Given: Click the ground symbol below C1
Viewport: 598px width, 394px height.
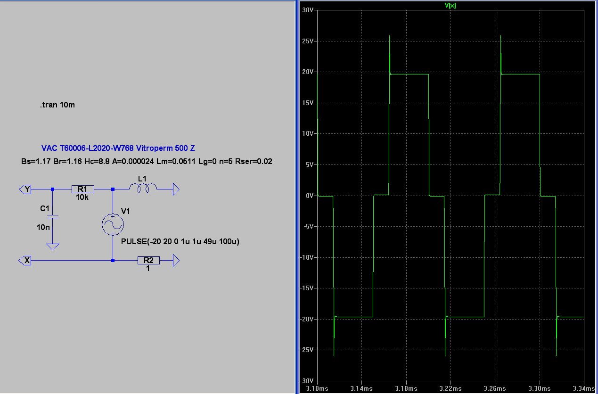Looking at the screenshot, I should [x=52, y=246].
